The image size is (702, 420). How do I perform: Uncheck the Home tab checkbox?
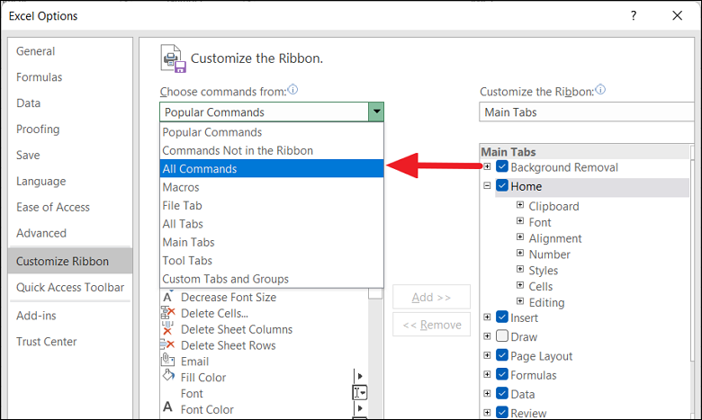point(502,185)
